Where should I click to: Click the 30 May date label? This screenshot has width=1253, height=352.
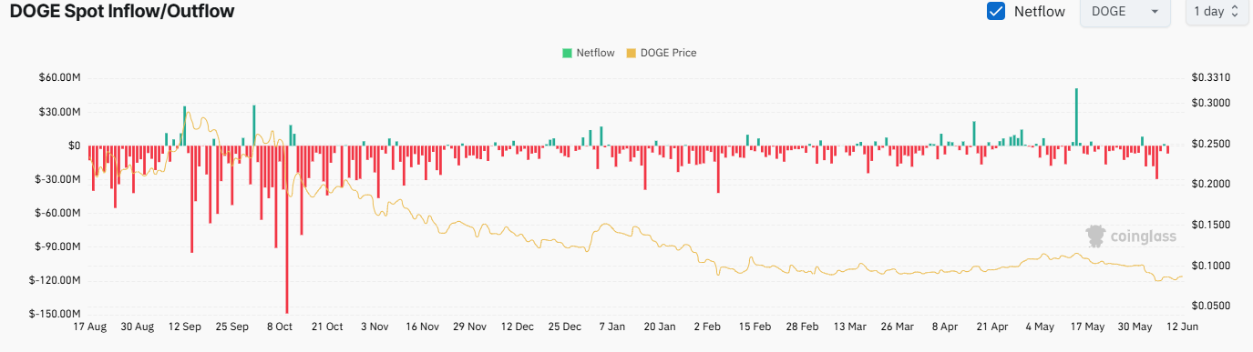click(1135, 327)
